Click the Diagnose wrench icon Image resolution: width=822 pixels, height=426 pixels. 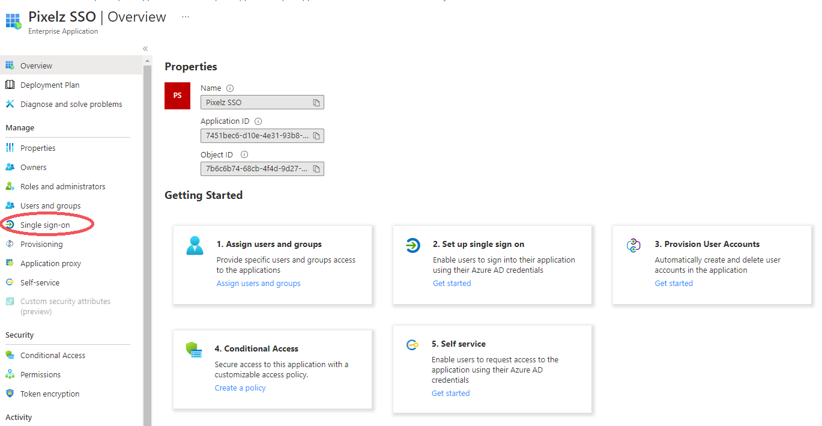(x=10, y=104)
